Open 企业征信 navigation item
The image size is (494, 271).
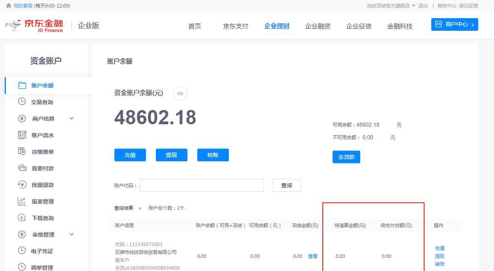[358, 26]
